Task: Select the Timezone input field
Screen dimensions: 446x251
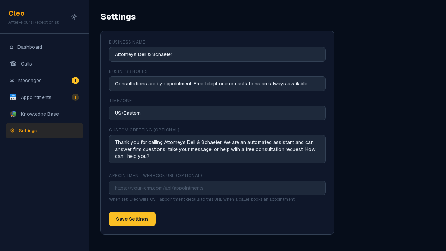Action: point(217,113)
